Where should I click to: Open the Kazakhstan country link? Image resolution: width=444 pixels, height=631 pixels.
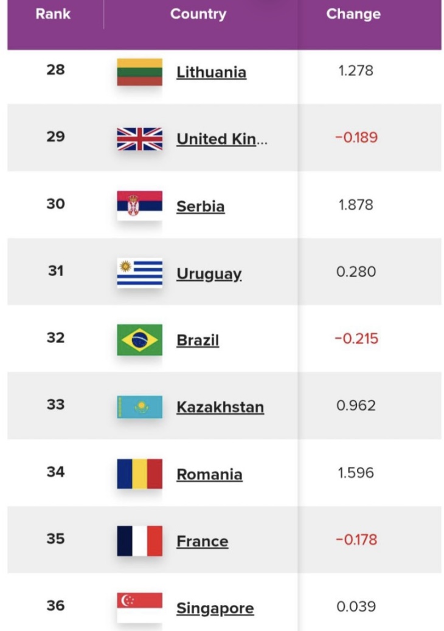(220, 407)
